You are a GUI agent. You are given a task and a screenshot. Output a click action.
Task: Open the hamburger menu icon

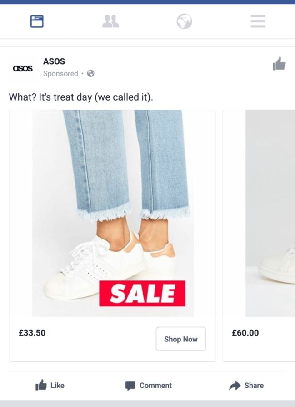point(258,21)
